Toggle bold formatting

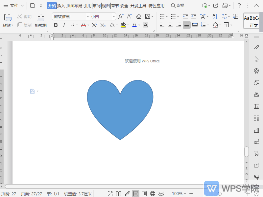point(56,25)
